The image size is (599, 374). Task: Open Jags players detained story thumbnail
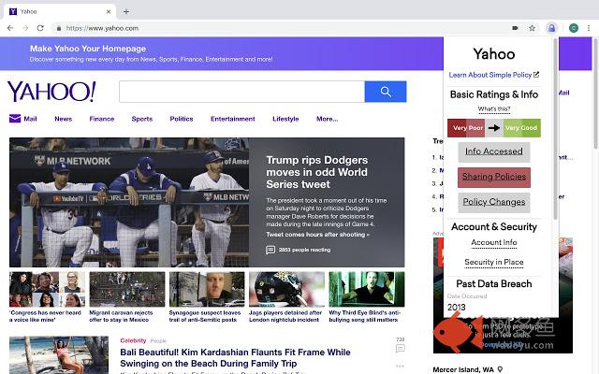click(x=286, y=289)
